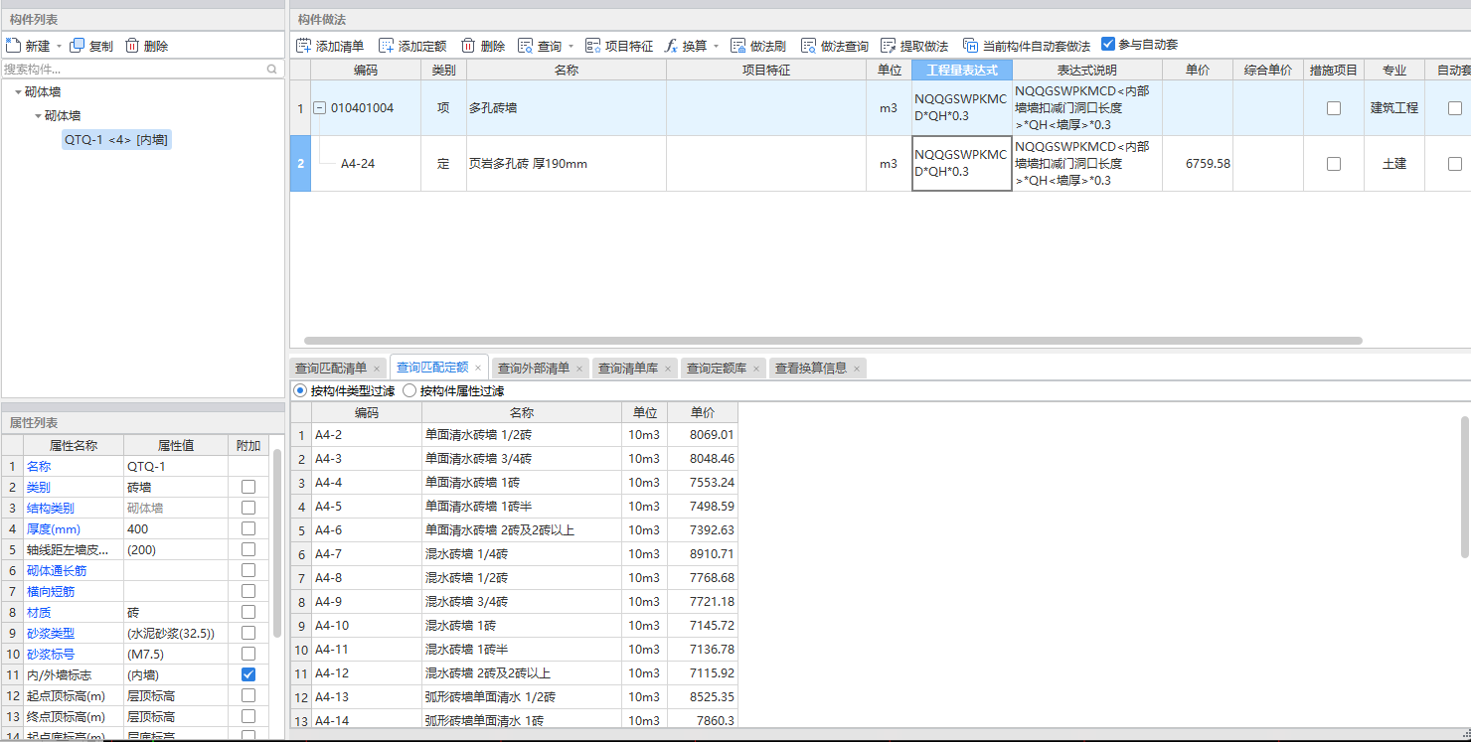Switch to 查询定额库 tab
1471x742 pixels.
(717, 369)
